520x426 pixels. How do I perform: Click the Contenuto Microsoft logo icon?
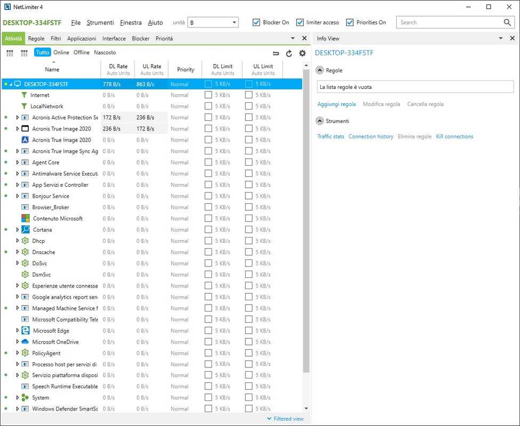pos(26,218)
